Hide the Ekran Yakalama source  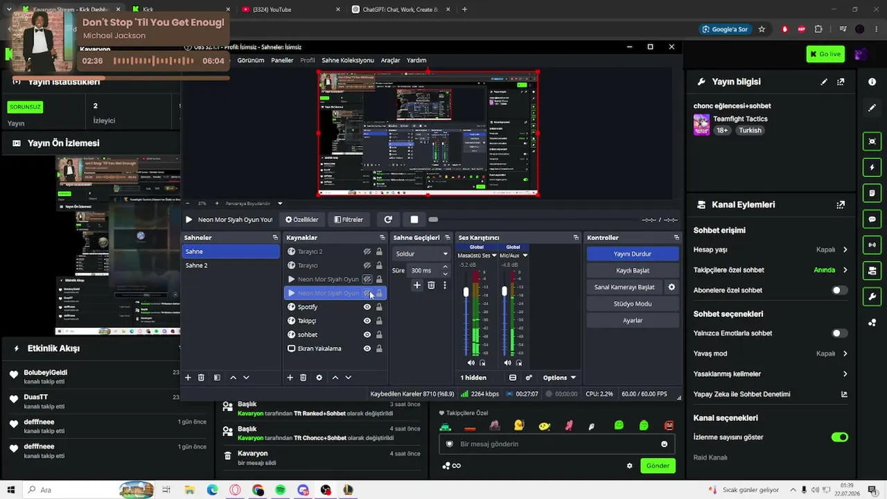coord(367,349)
